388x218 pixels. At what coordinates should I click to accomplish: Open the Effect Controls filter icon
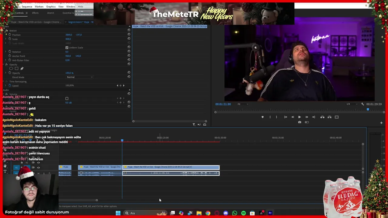194,124
